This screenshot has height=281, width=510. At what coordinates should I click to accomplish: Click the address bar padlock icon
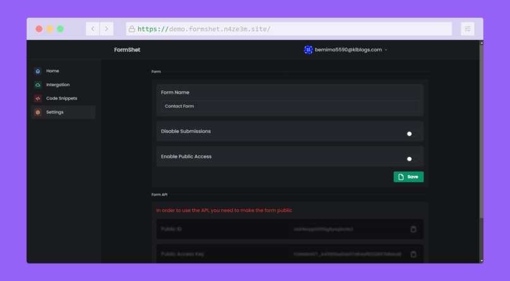point(132,29)
